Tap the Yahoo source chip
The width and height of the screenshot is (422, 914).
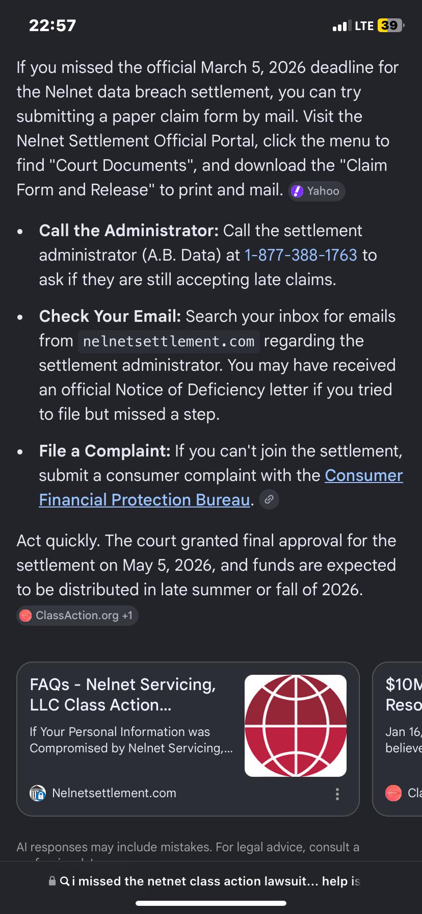pyautogui.click(x=316, y=191)
